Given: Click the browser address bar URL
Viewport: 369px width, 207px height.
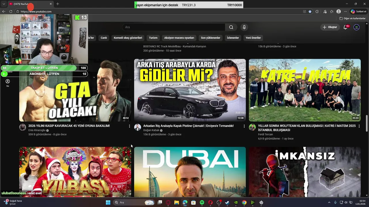Looking at the screenshot, I should point(36,11).
